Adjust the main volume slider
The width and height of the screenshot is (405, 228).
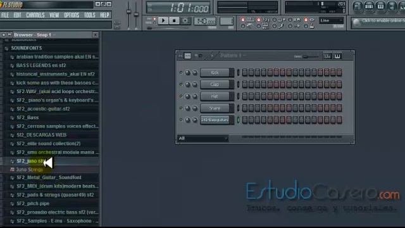click(128, 11)
